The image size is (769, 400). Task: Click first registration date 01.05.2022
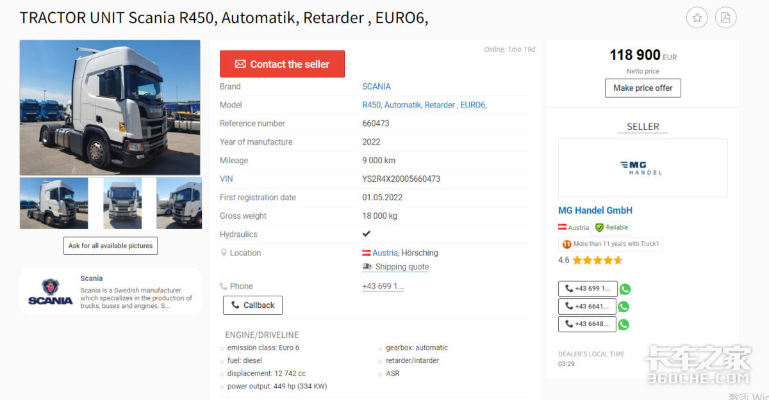point(383,198)
